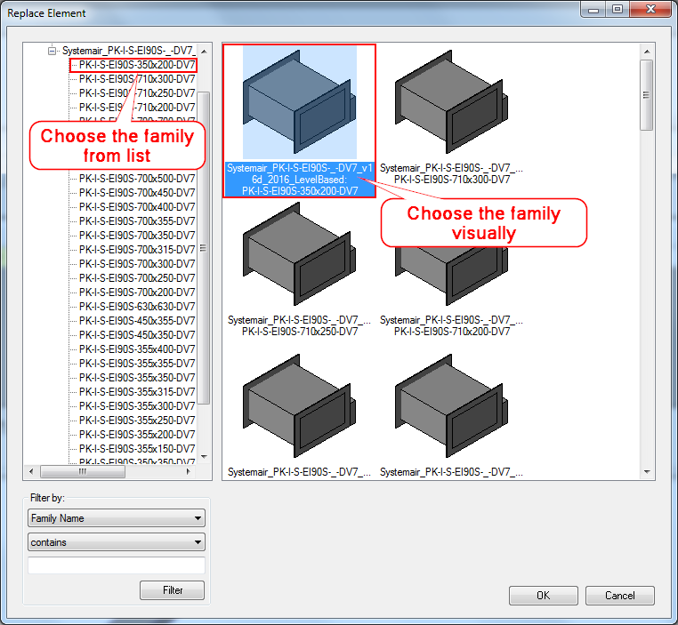Click the filter text input field
Image resolution: width=678 pixels, height=625 pixels.
click(117, 565)
